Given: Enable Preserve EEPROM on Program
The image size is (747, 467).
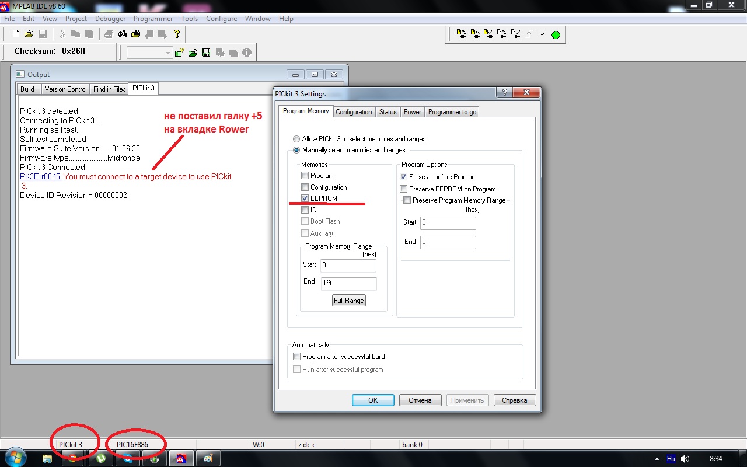Looking at the screenshot, I should pyautogui.click(x=404, y=189).
